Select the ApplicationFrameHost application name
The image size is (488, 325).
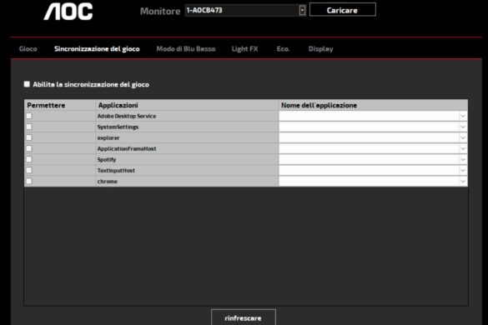pos(127,148)
